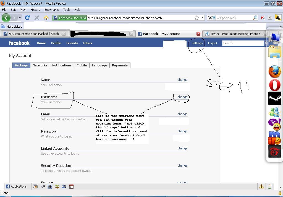
Task: Click the Stop loading X icon
Action: coord(37,18)
